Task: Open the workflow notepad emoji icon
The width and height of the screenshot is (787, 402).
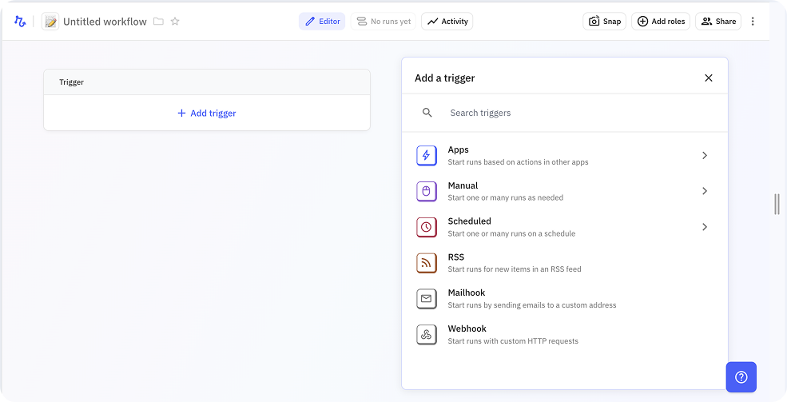Action: pos(50,22)
